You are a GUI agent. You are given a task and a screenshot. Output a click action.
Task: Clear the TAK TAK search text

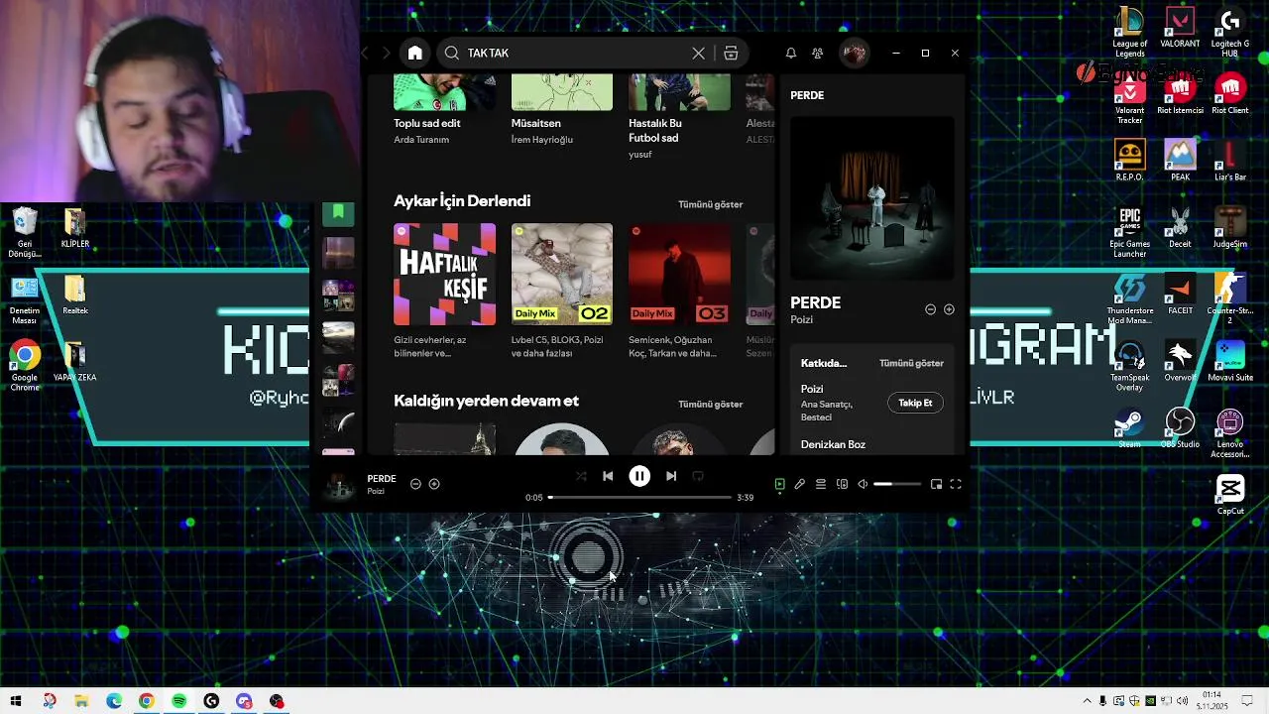698,53
